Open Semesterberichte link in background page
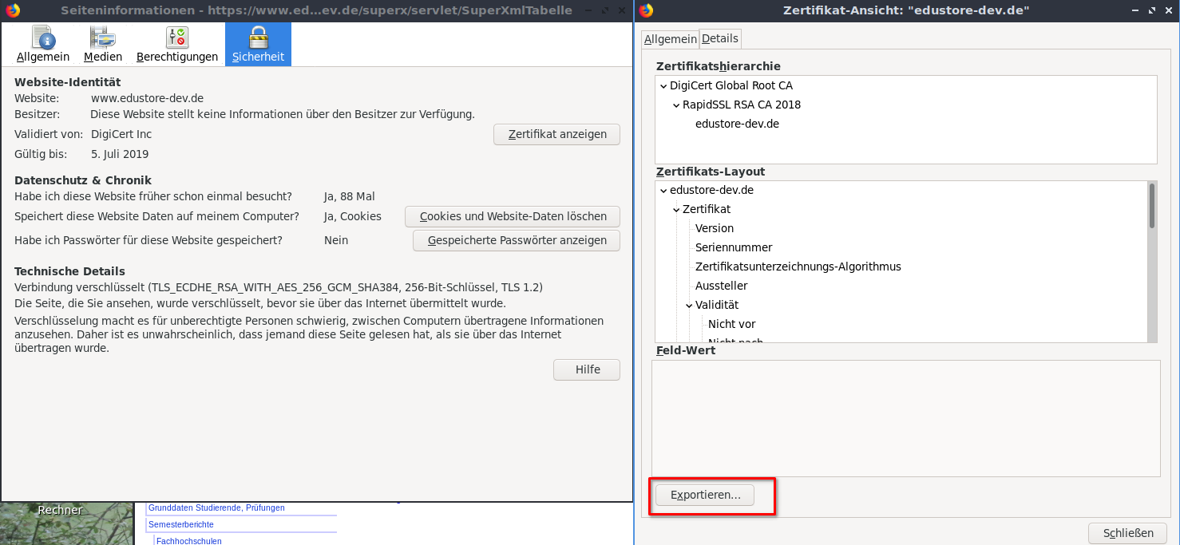 pyautogui.click(x=180, y=524)
